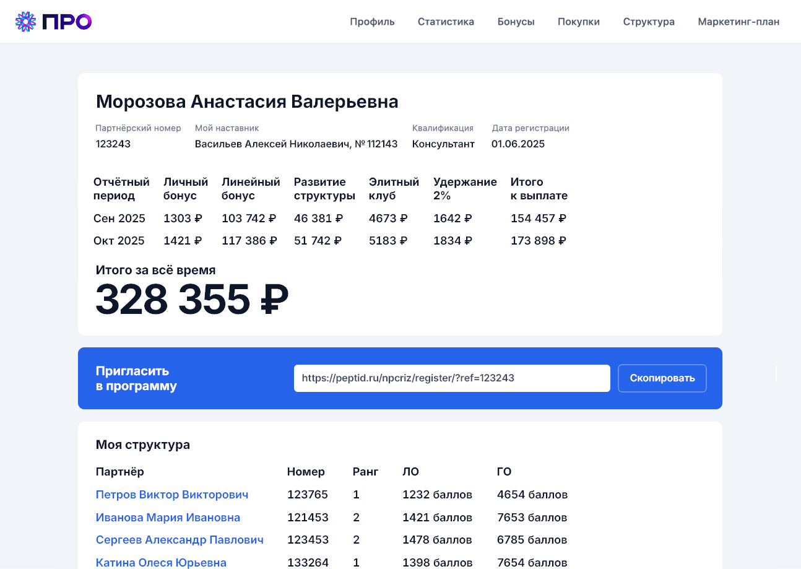Click the 328 355 ₽ all-time total
801x569 pixels.
[x=193, y=299]
